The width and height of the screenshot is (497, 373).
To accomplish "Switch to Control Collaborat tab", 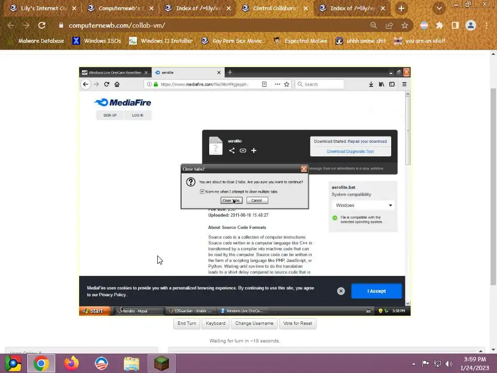I will (275, 8).
